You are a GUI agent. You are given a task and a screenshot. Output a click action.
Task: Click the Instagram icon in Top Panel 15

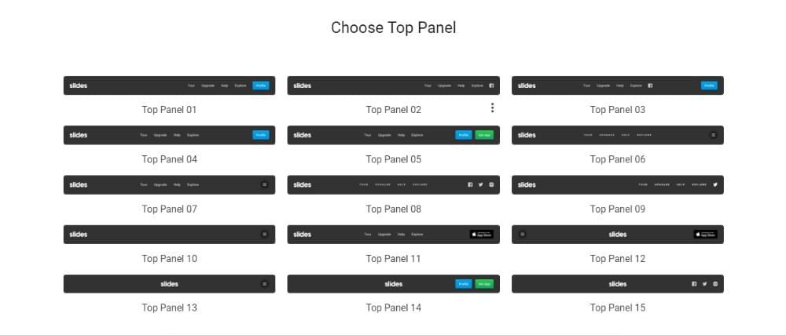click(x=715, y=284)
